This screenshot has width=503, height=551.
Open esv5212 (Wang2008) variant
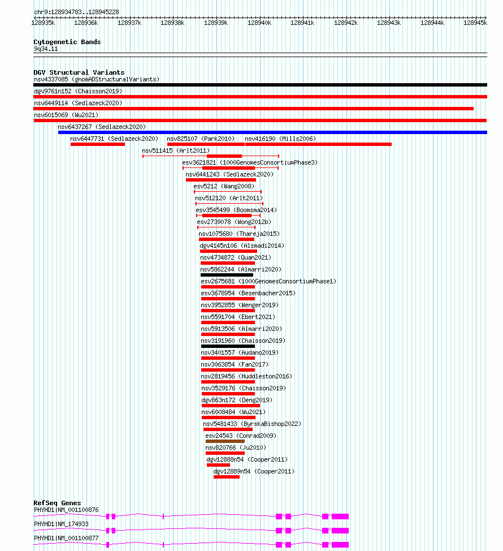224,187
